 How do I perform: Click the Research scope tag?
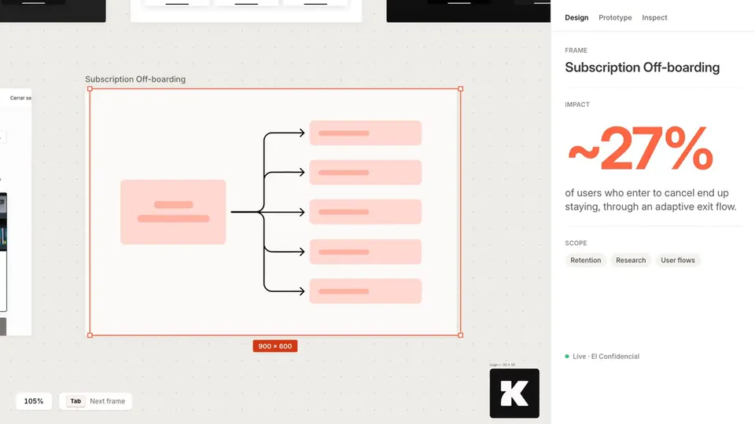tap(631, 260)
